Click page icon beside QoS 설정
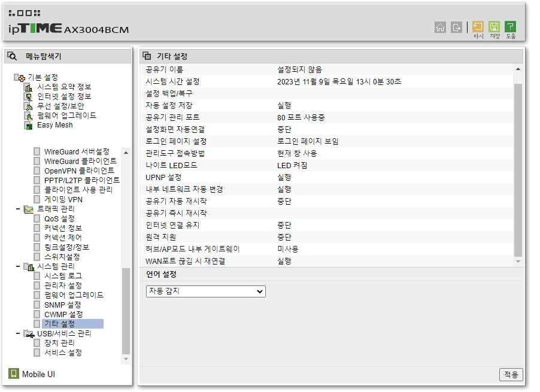 coord(37,218)
